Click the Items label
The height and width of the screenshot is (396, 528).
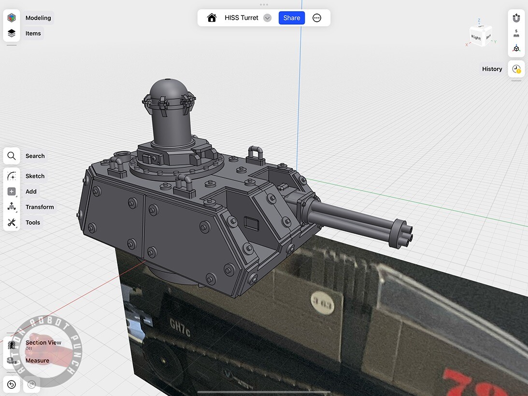click(33, 33)
